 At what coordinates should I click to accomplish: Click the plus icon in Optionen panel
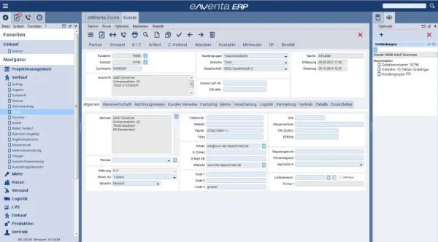click(381, 35)
